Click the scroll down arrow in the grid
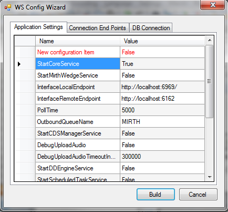Screen dimensions: 228x212 tap(210, 177)
